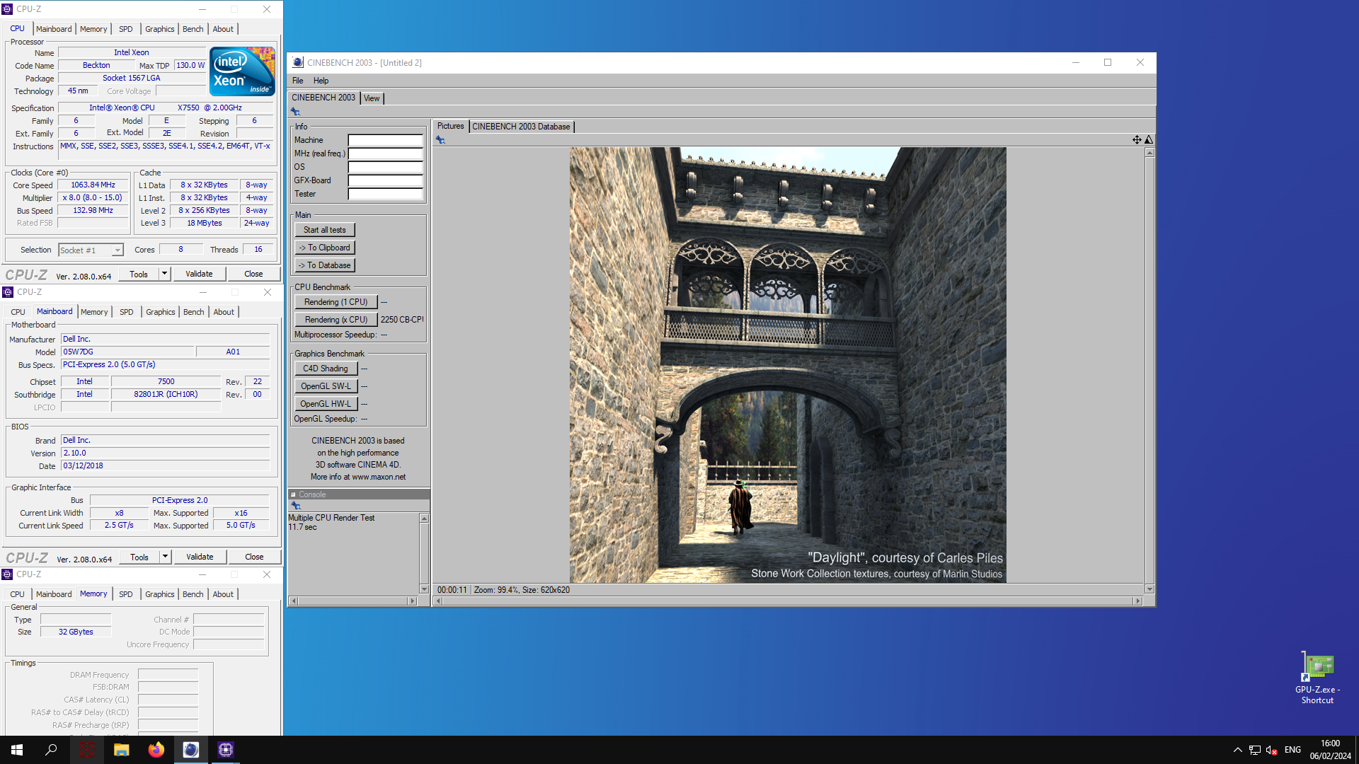Image resolution: width=1359 pixels, height=764 pixels.
Task: Click the Console header square icon
Action: click(x=294, y=494)
